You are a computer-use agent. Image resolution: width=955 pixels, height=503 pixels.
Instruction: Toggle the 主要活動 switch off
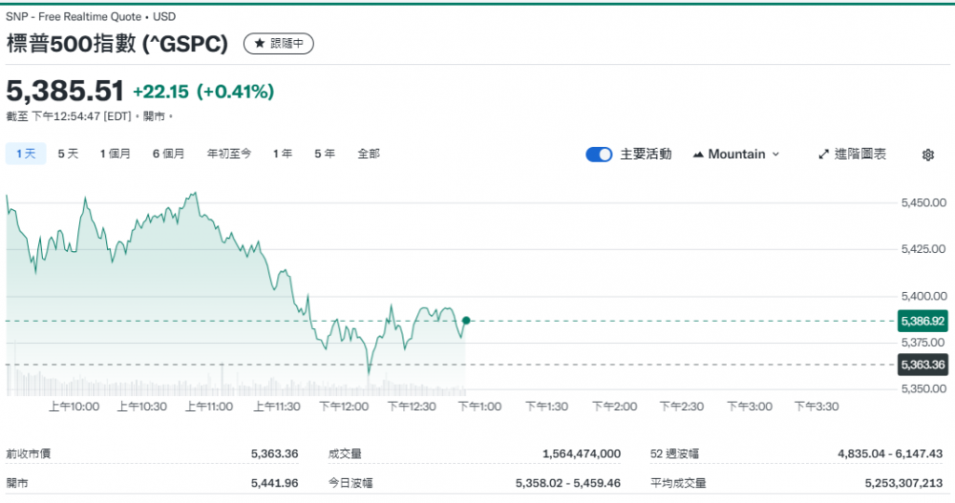click(599, 155)
